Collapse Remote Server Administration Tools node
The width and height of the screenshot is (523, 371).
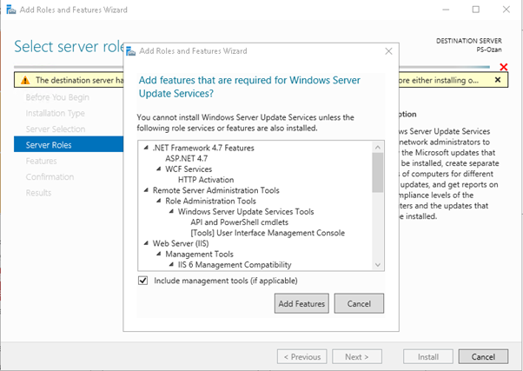pyautogui.click(x=147, y=189)
